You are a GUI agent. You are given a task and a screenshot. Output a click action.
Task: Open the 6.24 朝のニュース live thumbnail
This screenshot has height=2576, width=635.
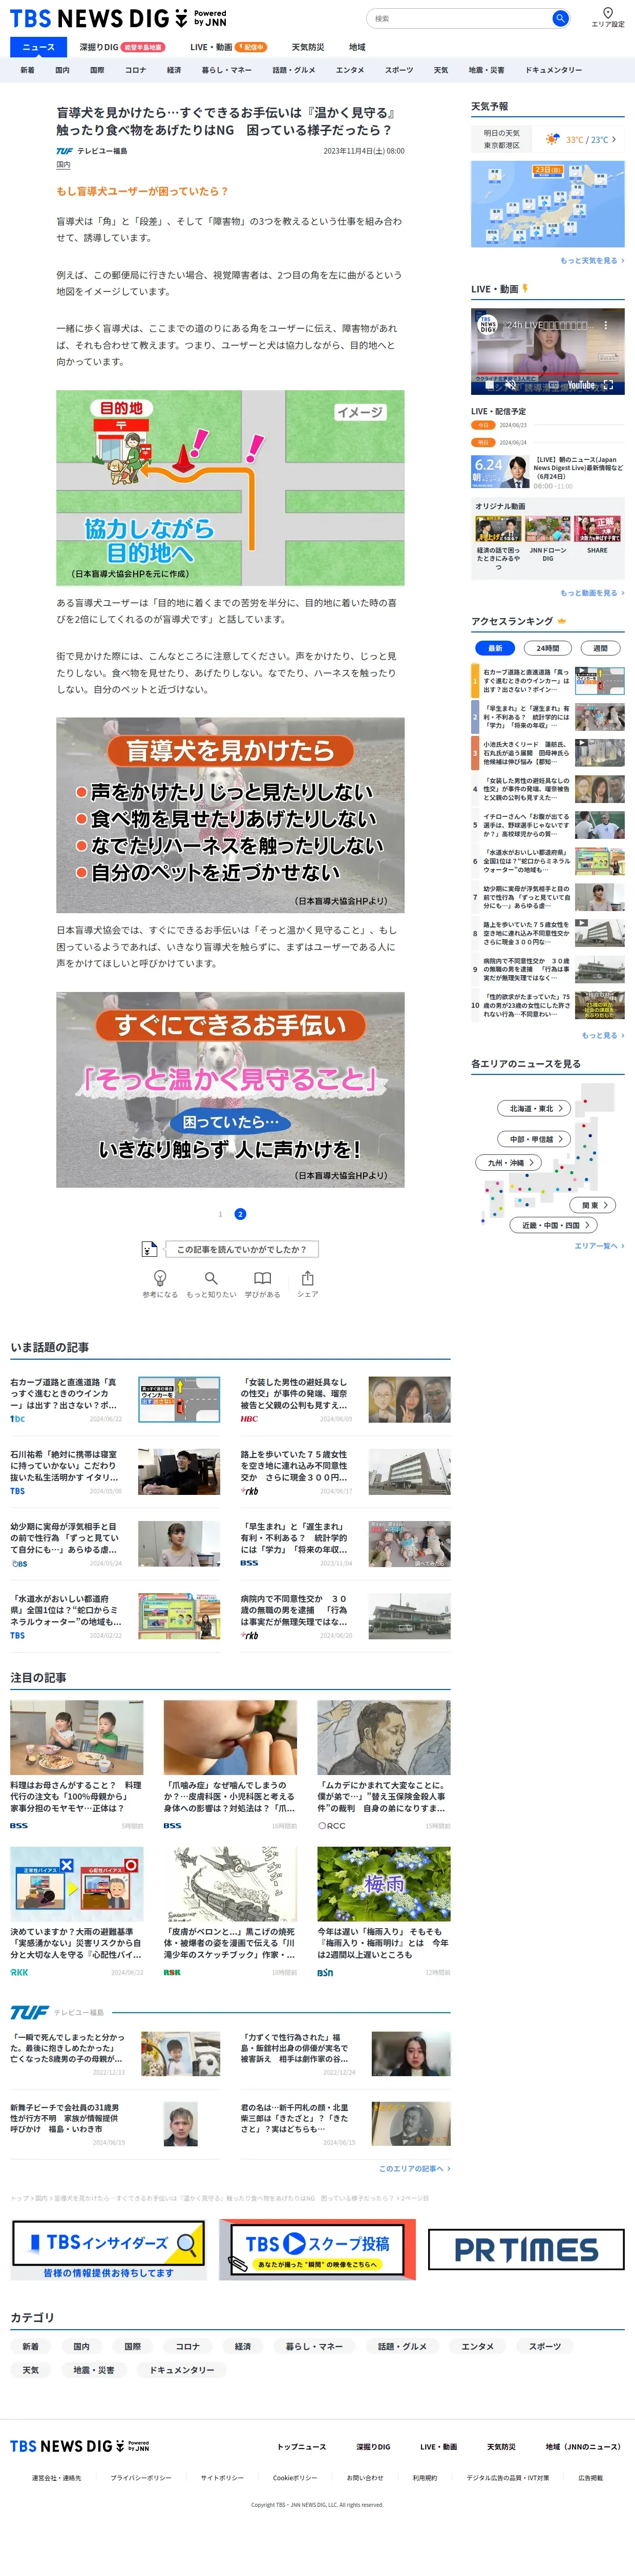click(500, 471)
